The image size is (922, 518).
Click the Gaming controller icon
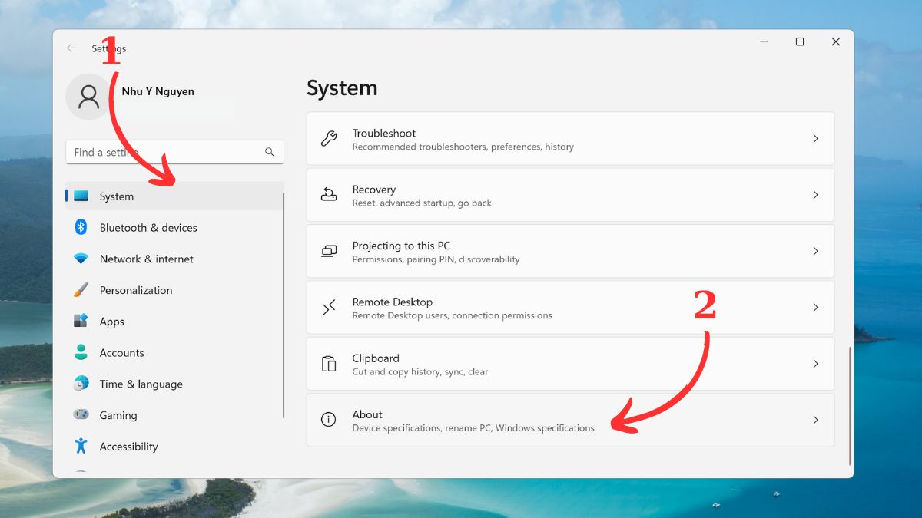point(81,415)
